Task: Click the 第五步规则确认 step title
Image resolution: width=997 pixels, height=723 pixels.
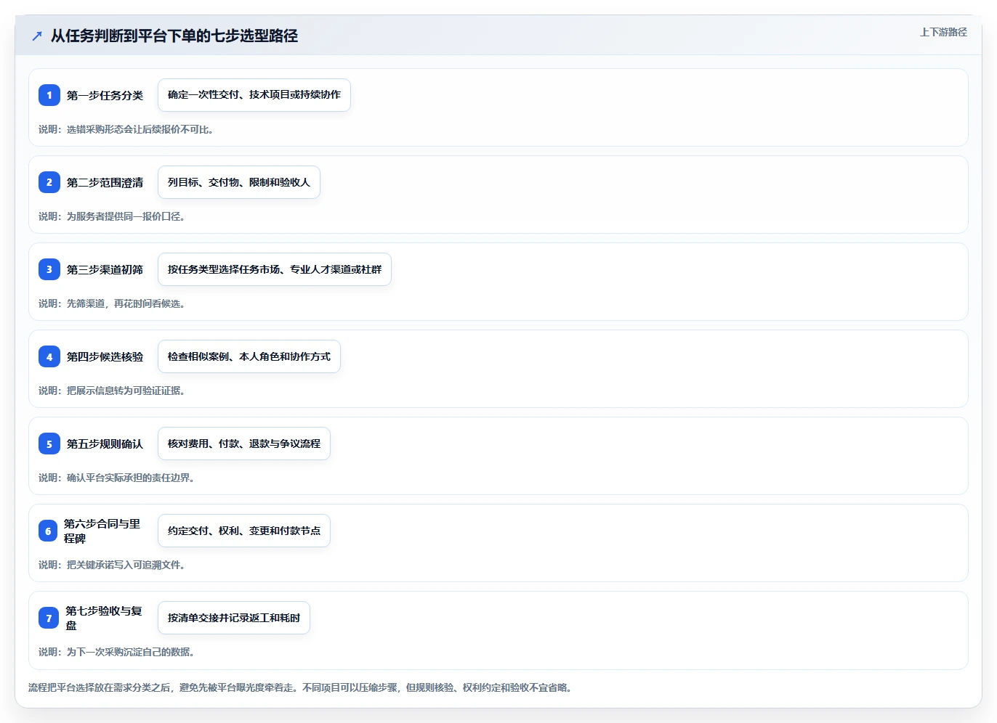Action: [x=105, y=444]
